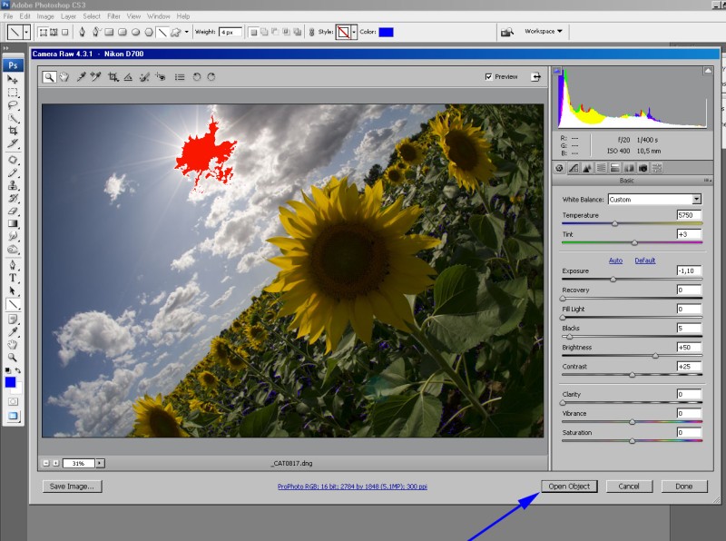The image size is (726, 541).
Task: Open the Layer menu
Action: pos(68,16)
